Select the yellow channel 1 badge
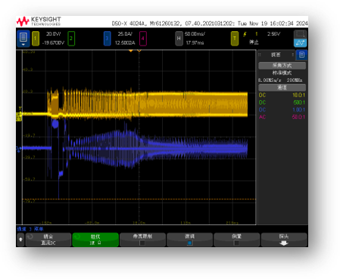Image resolution: width=340 pixels, height=279 pixels. coord(36,39)
